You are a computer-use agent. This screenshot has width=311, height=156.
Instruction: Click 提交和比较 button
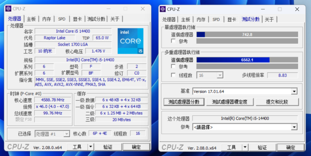(x=277, y=102)
